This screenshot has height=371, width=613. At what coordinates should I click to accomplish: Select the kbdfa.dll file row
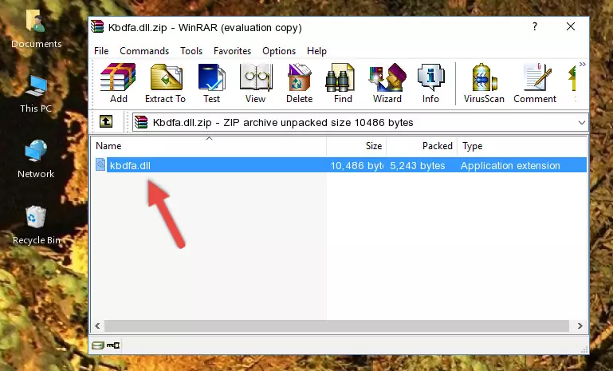pyautogui.click(x=340, y=165)
